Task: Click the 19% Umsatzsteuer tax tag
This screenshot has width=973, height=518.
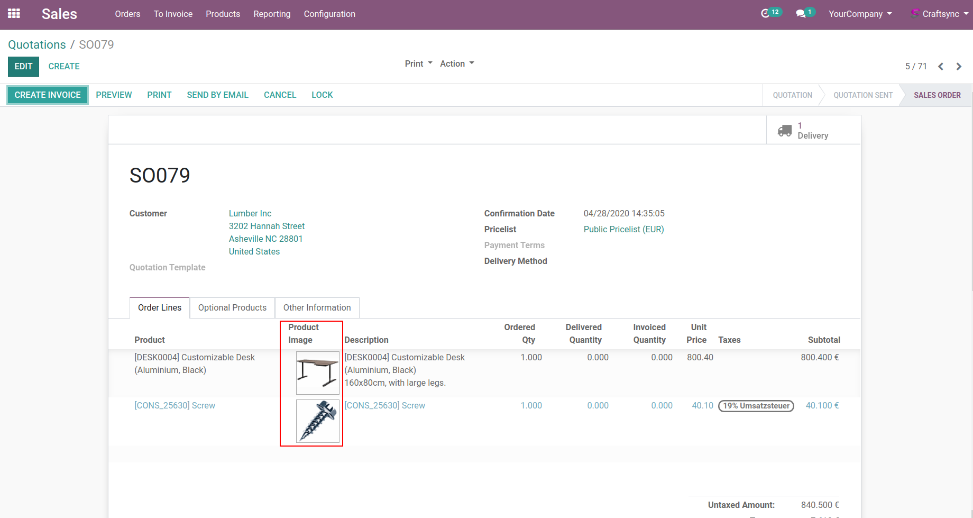Action: coord(756,406)
